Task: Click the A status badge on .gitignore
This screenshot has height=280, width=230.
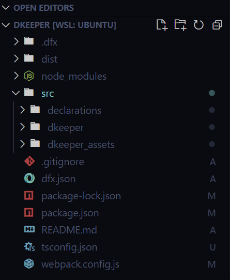Action: [x=213, y=162]
